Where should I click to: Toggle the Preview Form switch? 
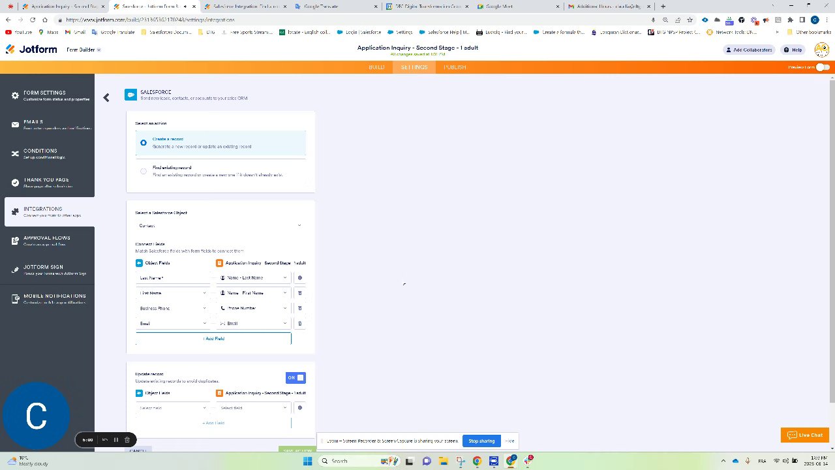tap(823, 67)
